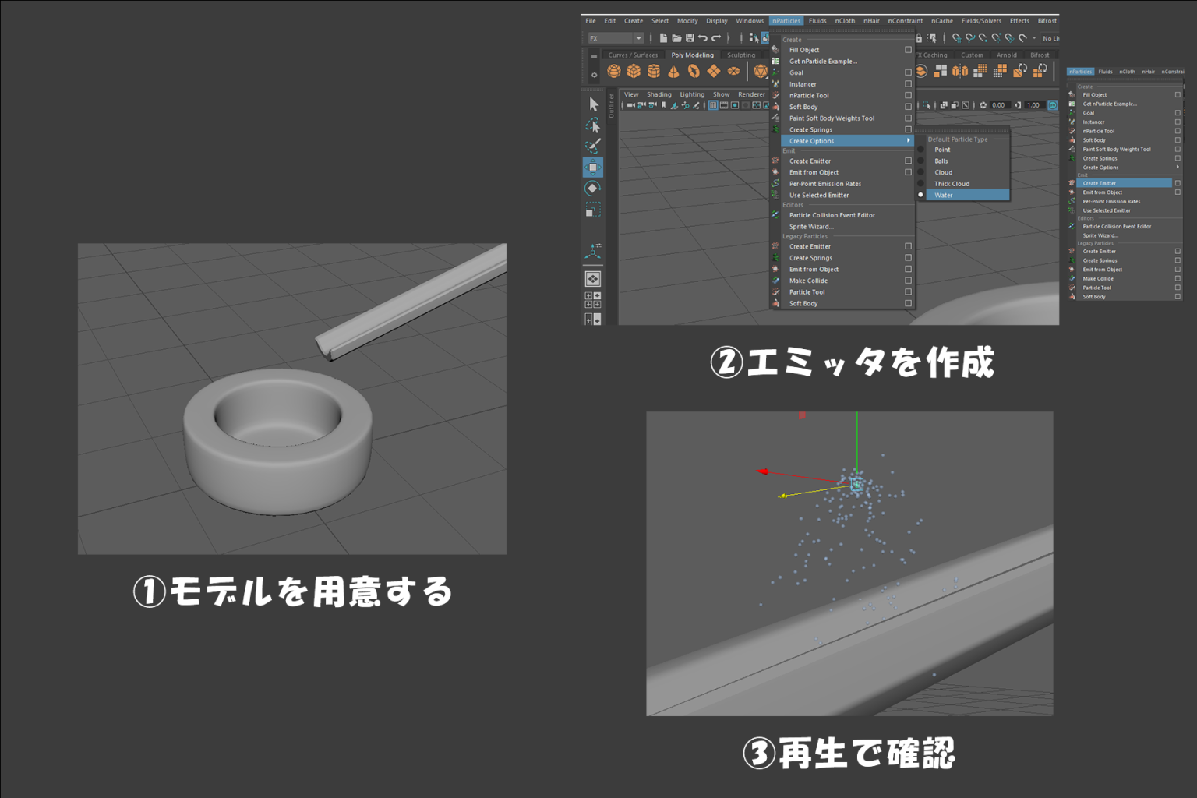Click the New Scene icon in the status line
Screen dimensions: 1197x798
(663, 37)
